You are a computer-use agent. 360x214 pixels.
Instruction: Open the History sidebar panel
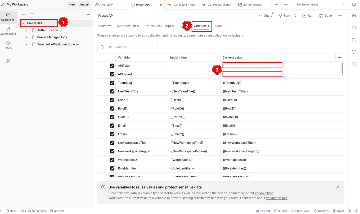click(x=8, y=44)
